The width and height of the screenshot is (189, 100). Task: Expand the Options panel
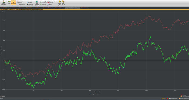point(3,97)
